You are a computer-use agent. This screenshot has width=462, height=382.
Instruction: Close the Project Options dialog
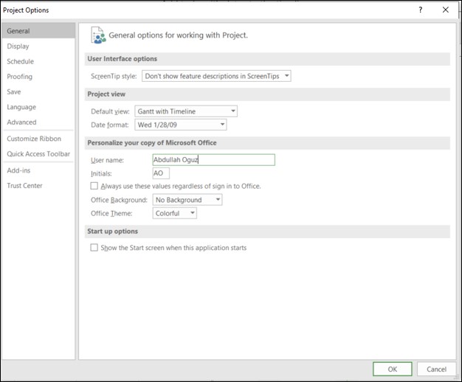445,10
